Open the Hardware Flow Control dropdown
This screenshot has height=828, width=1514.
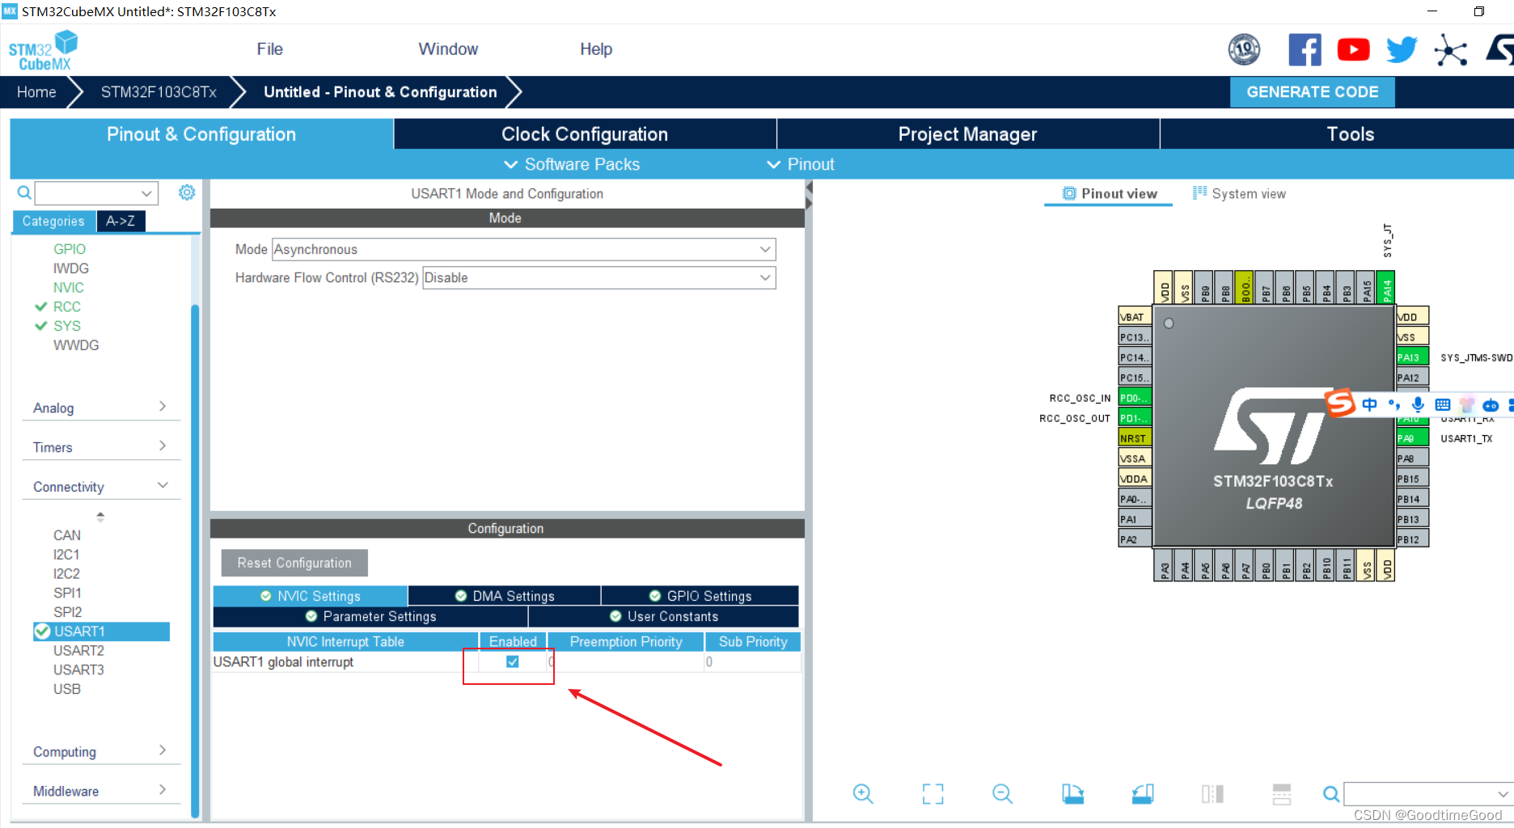(599, 277)
